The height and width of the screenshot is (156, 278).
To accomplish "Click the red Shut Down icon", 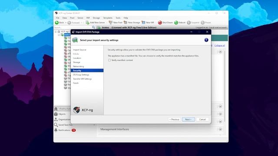I will 160,23.
